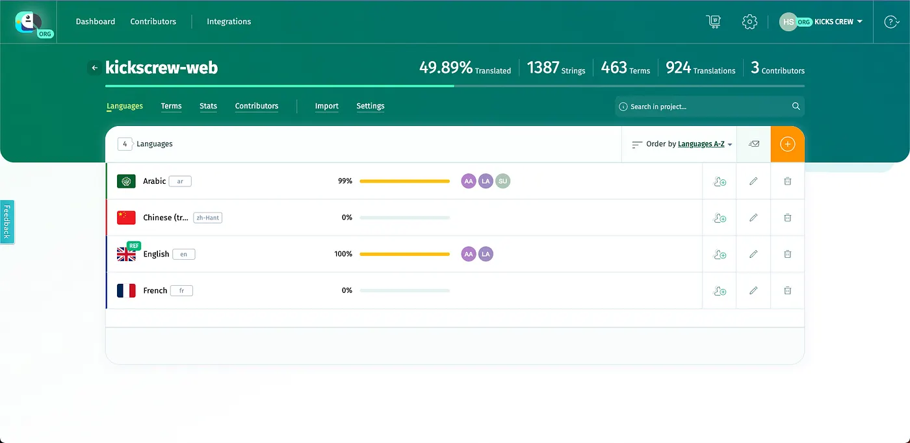The image size is (910, 443).
Task: Edit the French language row
Action: (753, 290)
